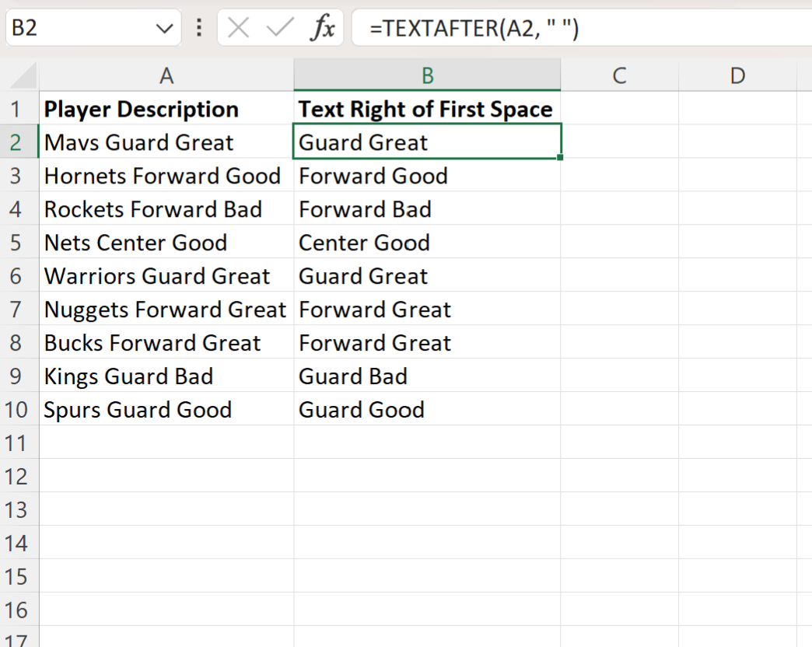Screen dimensions: 812x647
Task: Select row 10 header
Action: pyautogui.click(x=18, y=410)
